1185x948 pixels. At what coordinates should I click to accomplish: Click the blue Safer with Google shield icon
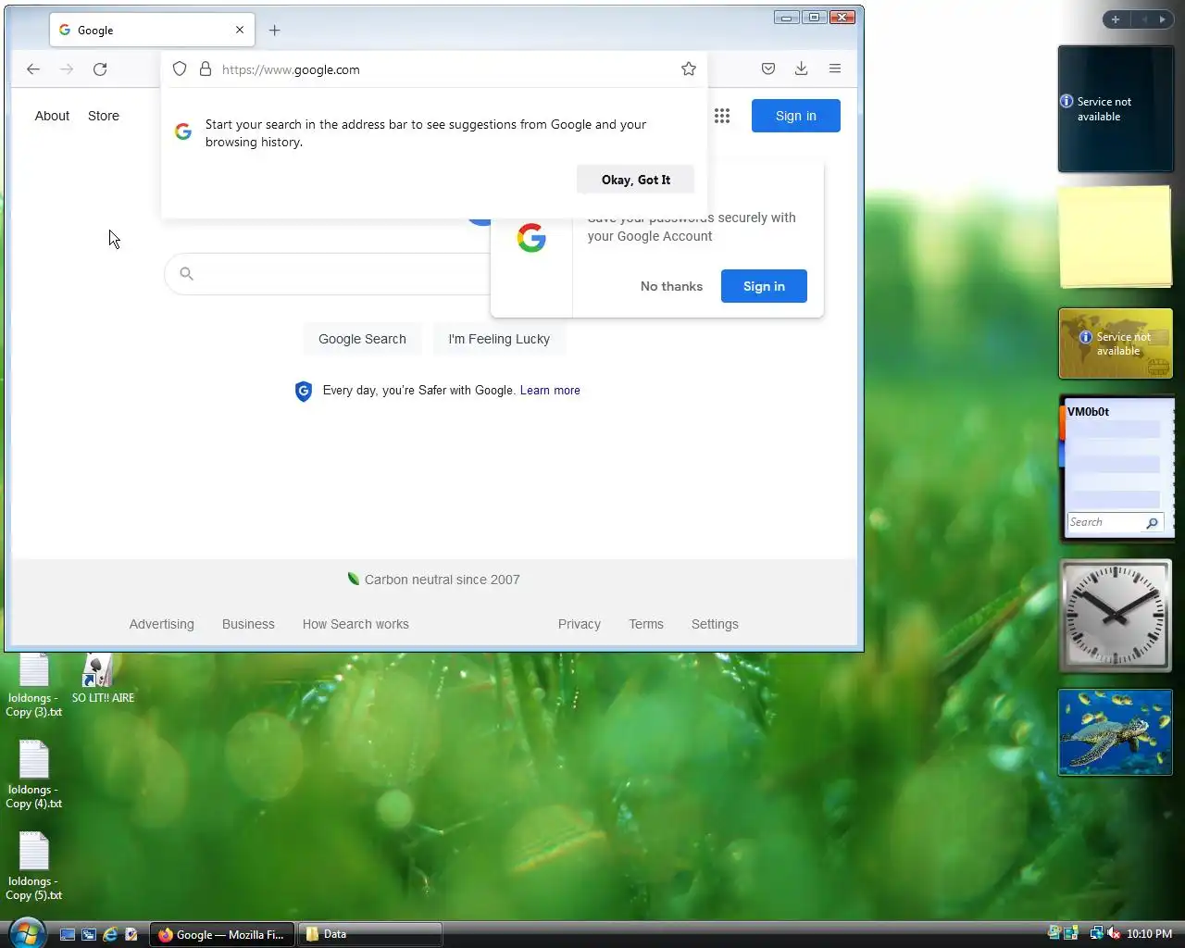pos(304,391)
